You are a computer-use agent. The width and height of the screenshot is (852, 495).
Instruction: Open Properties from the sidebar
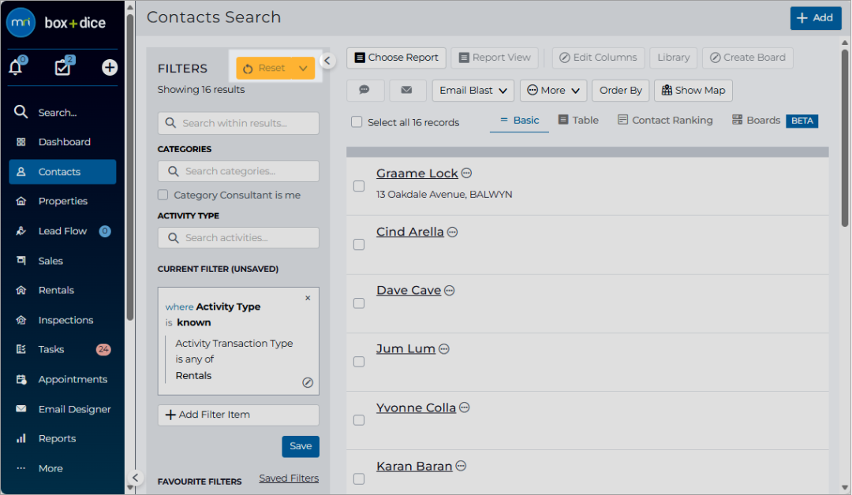click(62, 201)
